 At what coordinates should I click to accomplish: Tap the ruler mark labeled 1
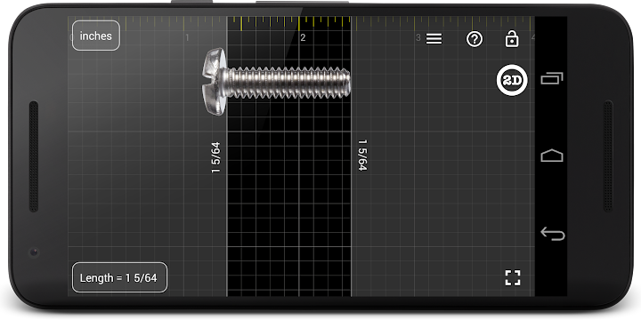(187, 37)
